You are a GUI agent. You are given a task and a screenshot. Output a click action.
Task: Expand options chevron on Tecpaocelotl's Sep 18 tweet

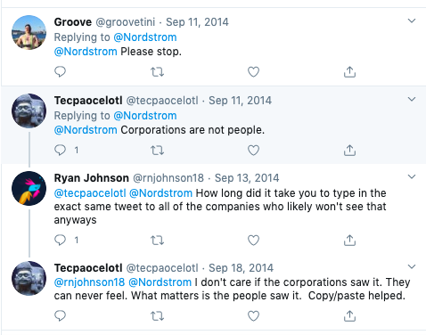pyautogui.click(x=412, y=266)
